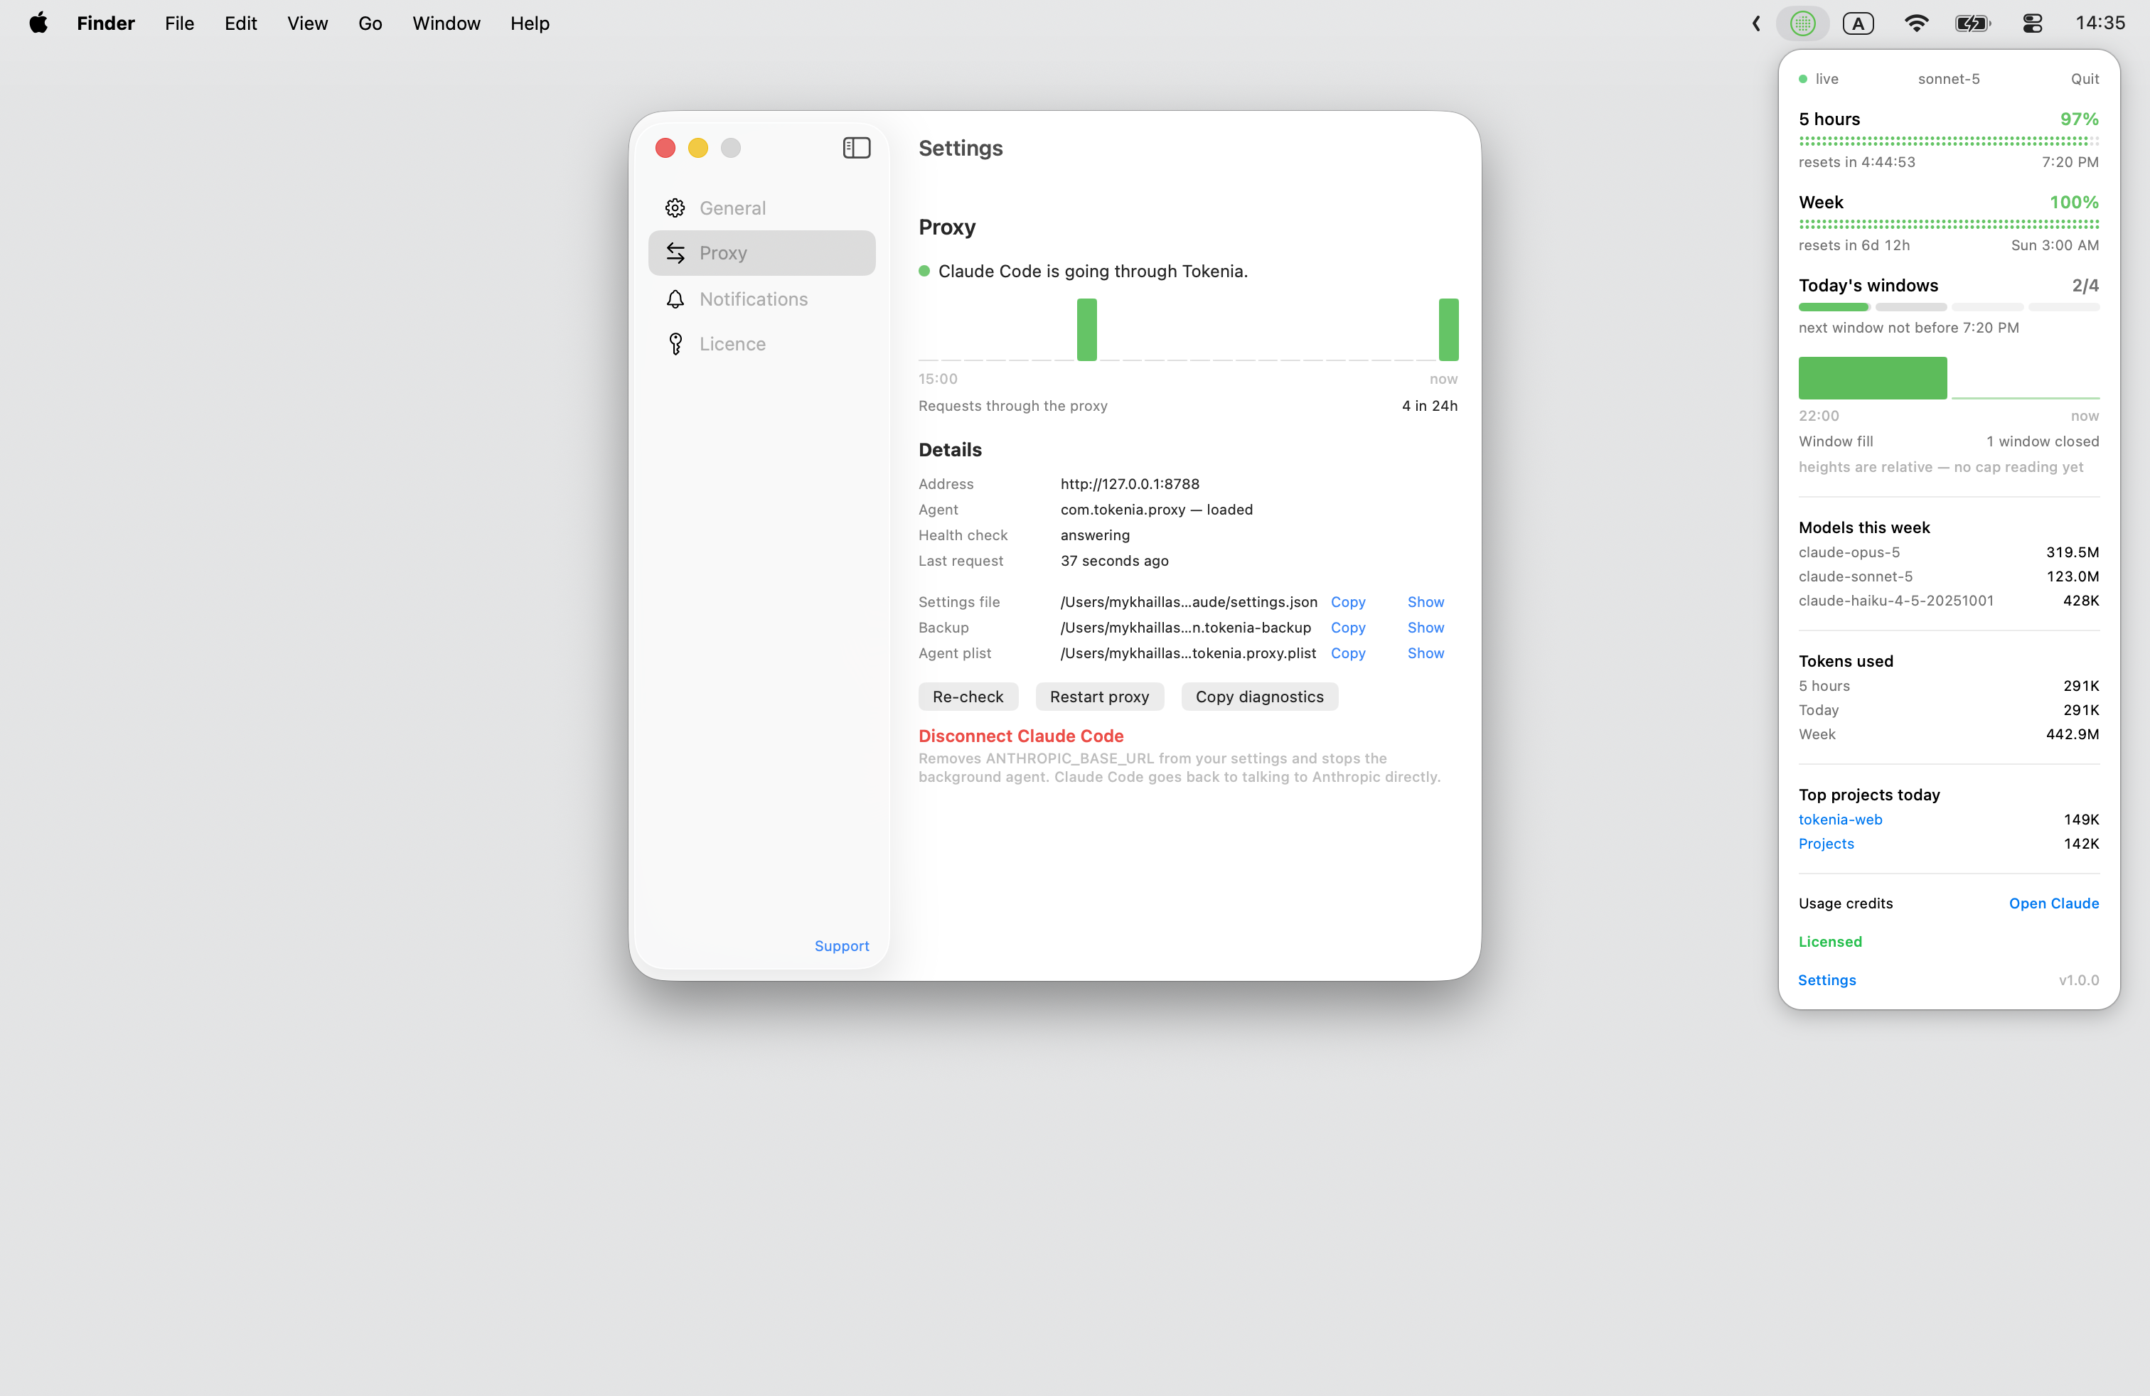Open the Edit menu
Viewport: 2150px width, 1396px height.
click(x=240, y=23)
